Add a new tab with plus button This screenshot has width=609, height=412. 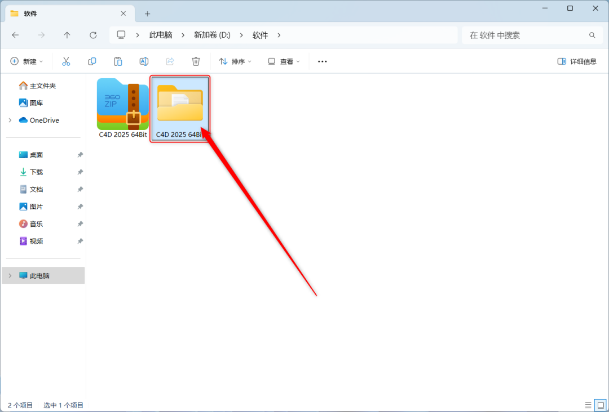[x=147, y=14]
